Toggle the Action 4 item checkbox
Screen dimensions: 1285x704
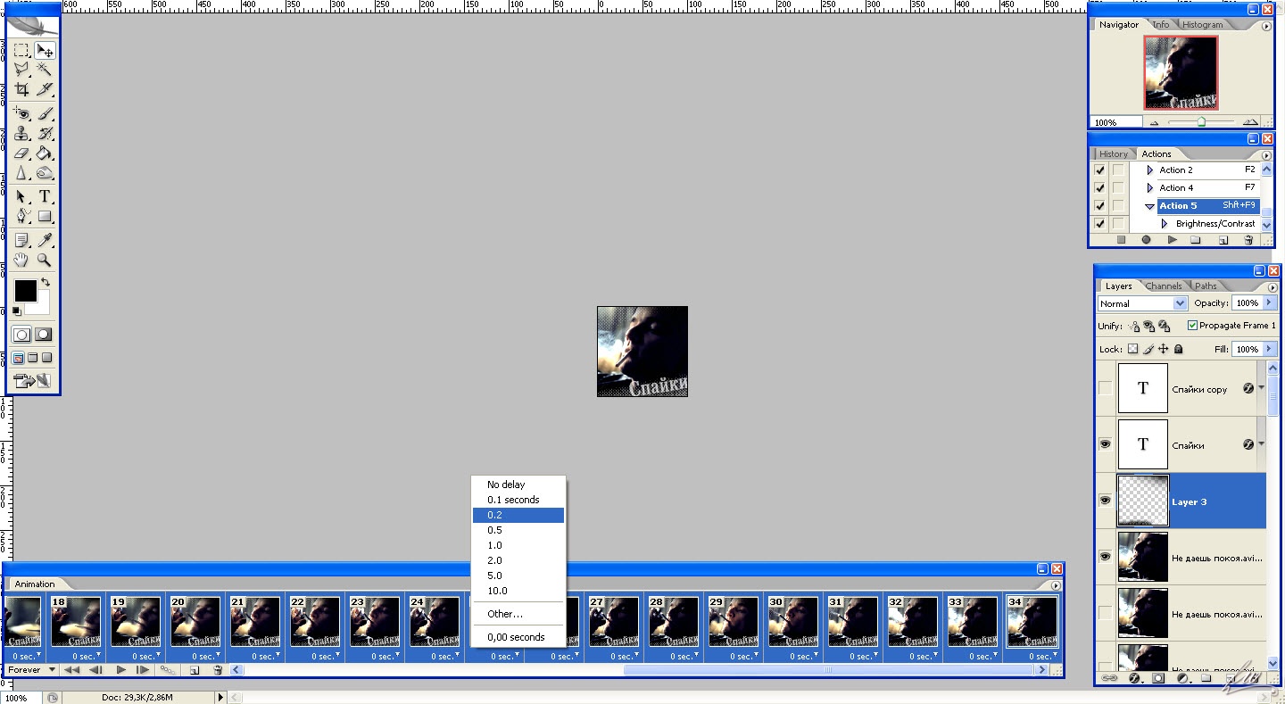pos(1099,187)
